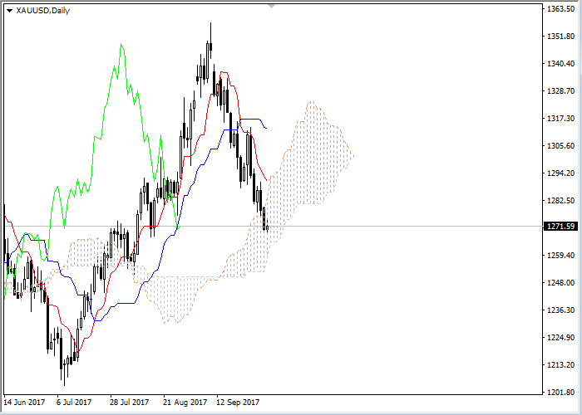The height and width of the screenshot is (415, 582).
Task: Click the XAUUSD,Daily chart title
Action: [x=43, y=11]
